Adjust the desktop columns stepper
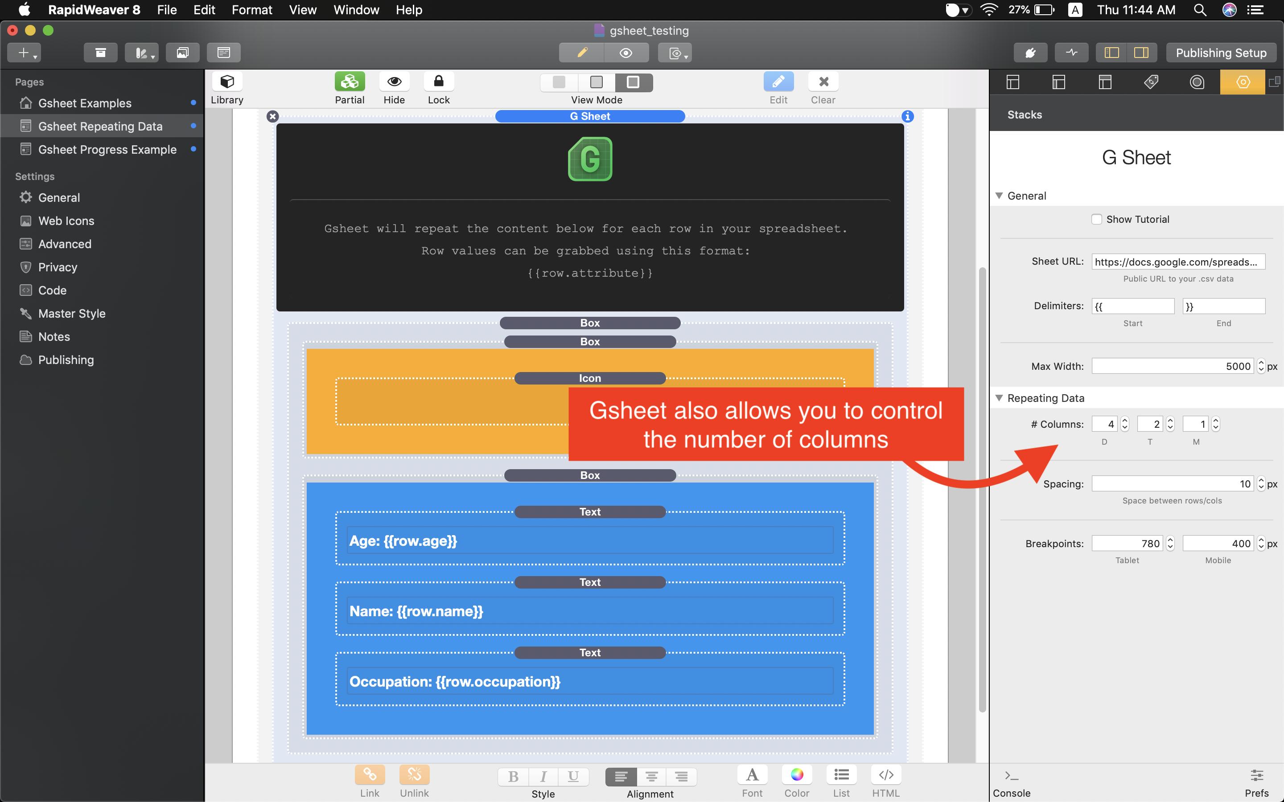The image size is (1284, 802). coord(1124,424)
